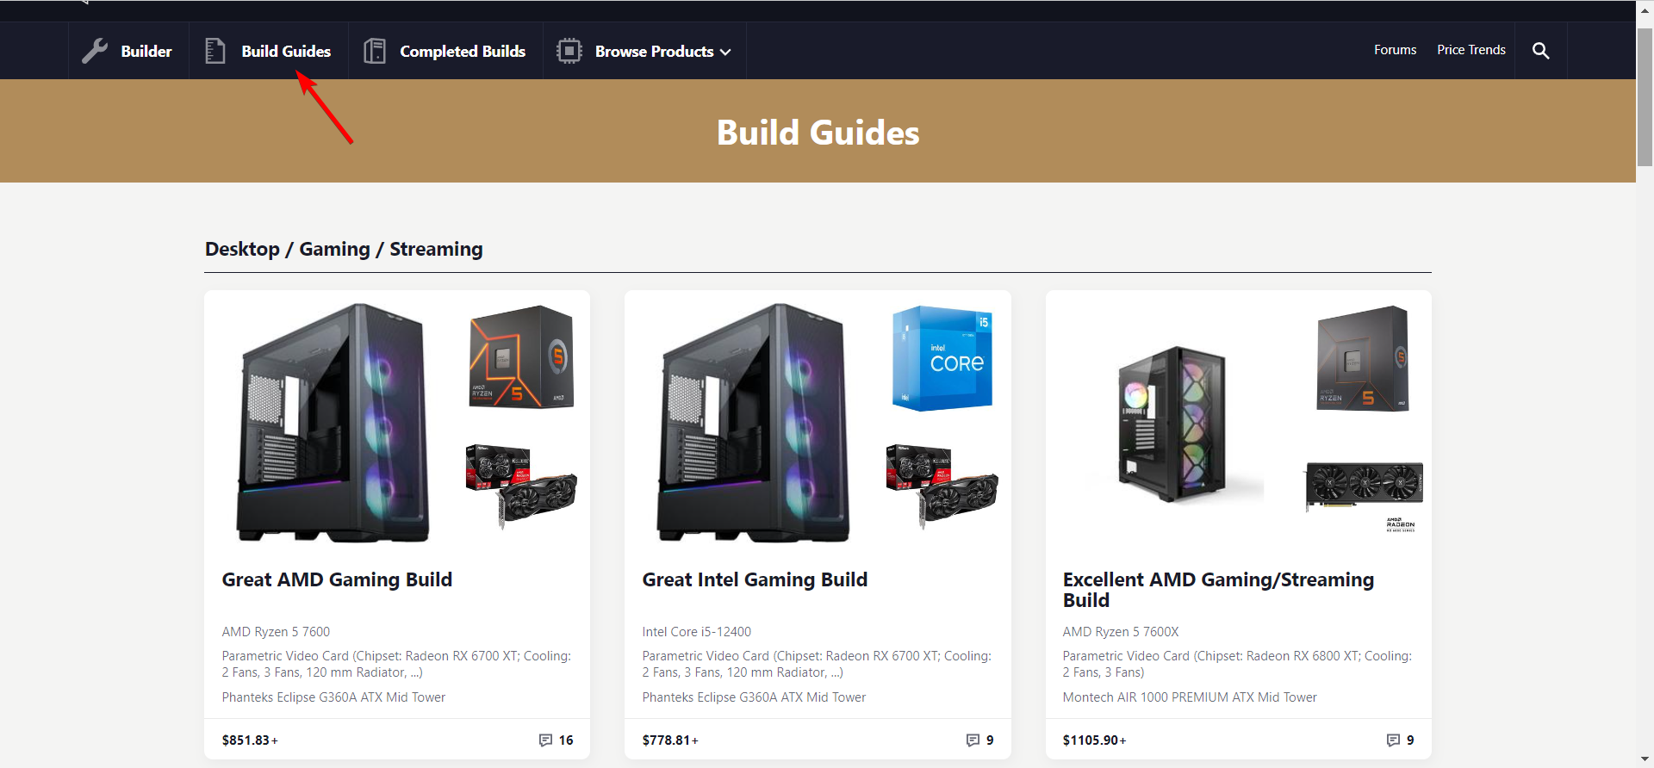Click the Intel Core i5-12400 text
Screen dimensions: 1654x768
[696, 632]
